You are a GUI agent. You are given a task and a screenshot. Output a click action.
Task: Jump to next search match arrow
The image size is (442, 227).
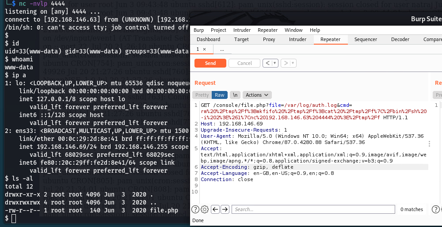(x=225, y=209)
